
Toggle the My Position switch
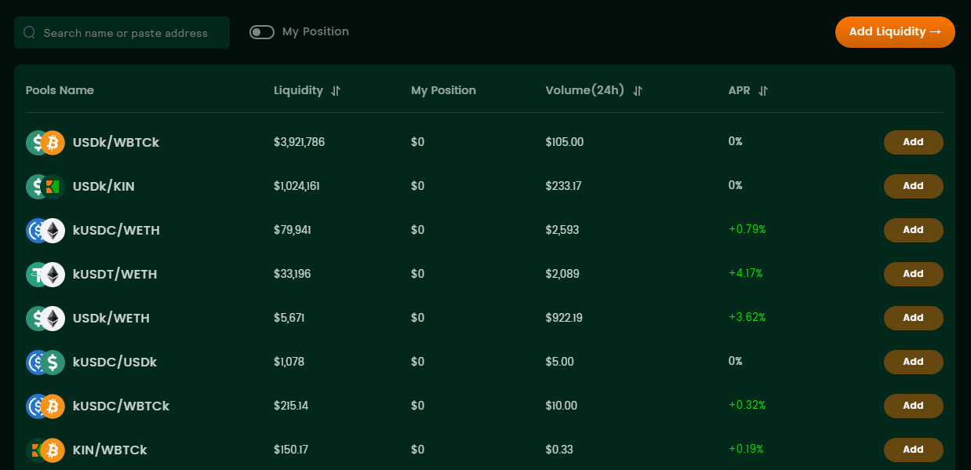(x=261, y=32)
